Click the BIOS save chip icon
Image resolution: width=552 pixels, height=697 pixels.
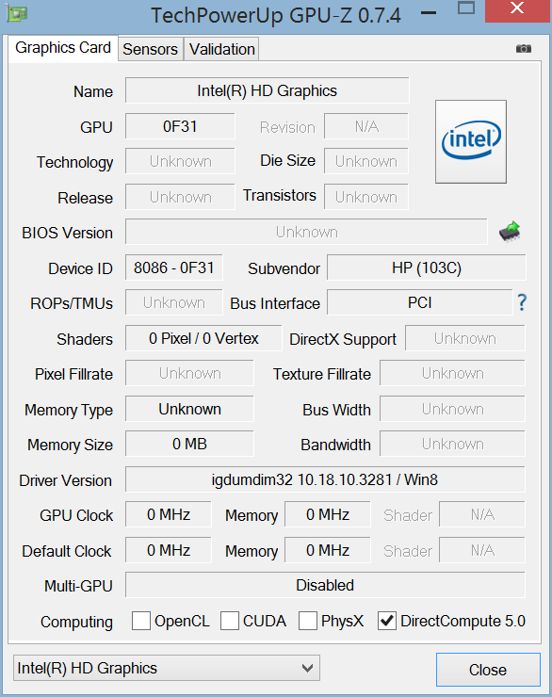point(510,232)
